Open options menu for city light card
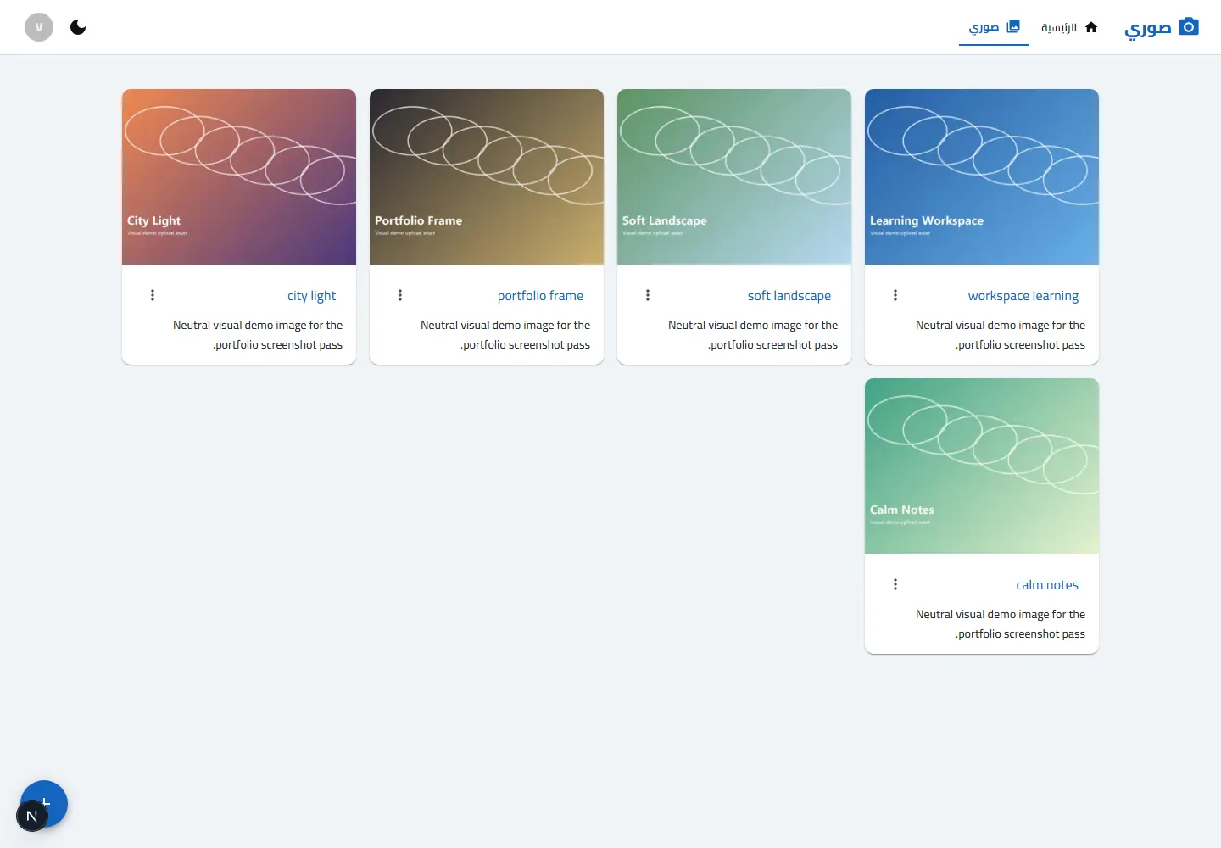This screenshot has width=1221, height=848. (x=153, y=295)
